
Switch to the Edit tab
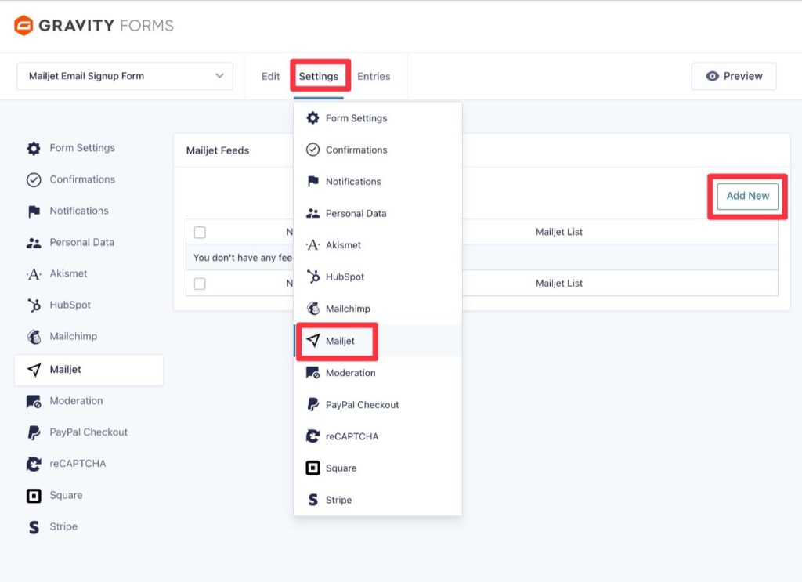[x=270, y=76]
